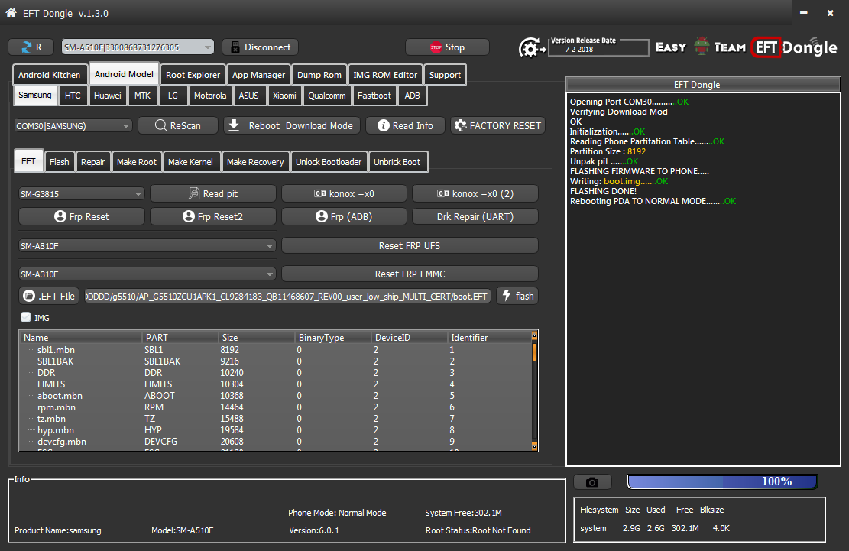Click Reset FRP UFS
Screen dimensions: 849x551
point(410,246)
